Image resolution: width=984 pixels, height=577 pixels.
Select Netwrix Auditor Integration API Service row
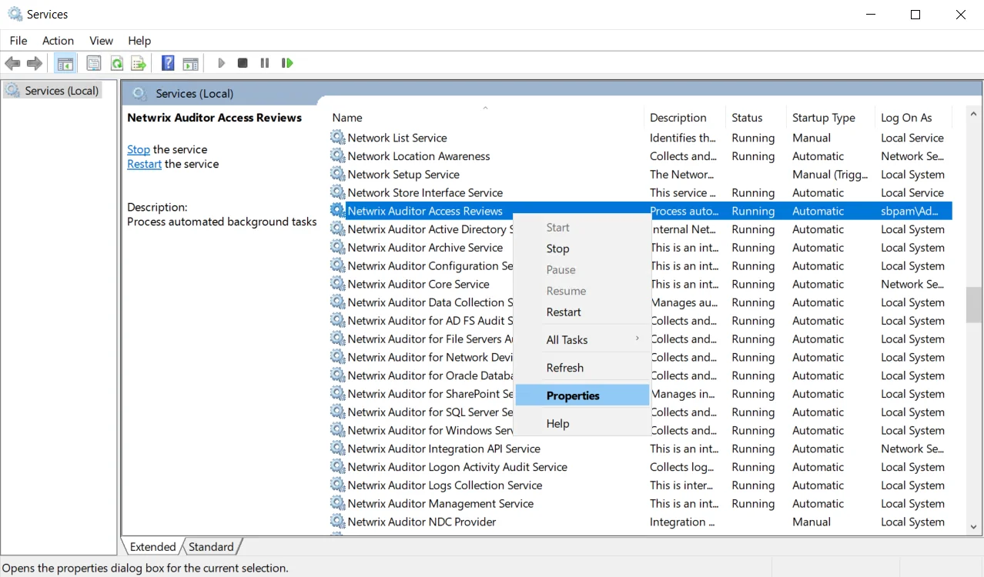641,449
